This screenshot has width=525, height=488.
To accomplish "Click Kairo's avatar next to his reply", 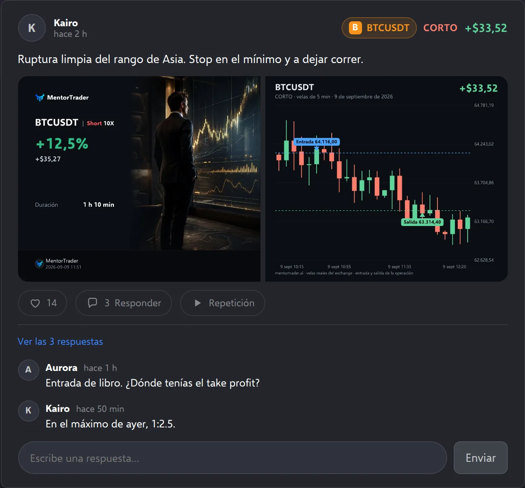I will tap(28, 411).
